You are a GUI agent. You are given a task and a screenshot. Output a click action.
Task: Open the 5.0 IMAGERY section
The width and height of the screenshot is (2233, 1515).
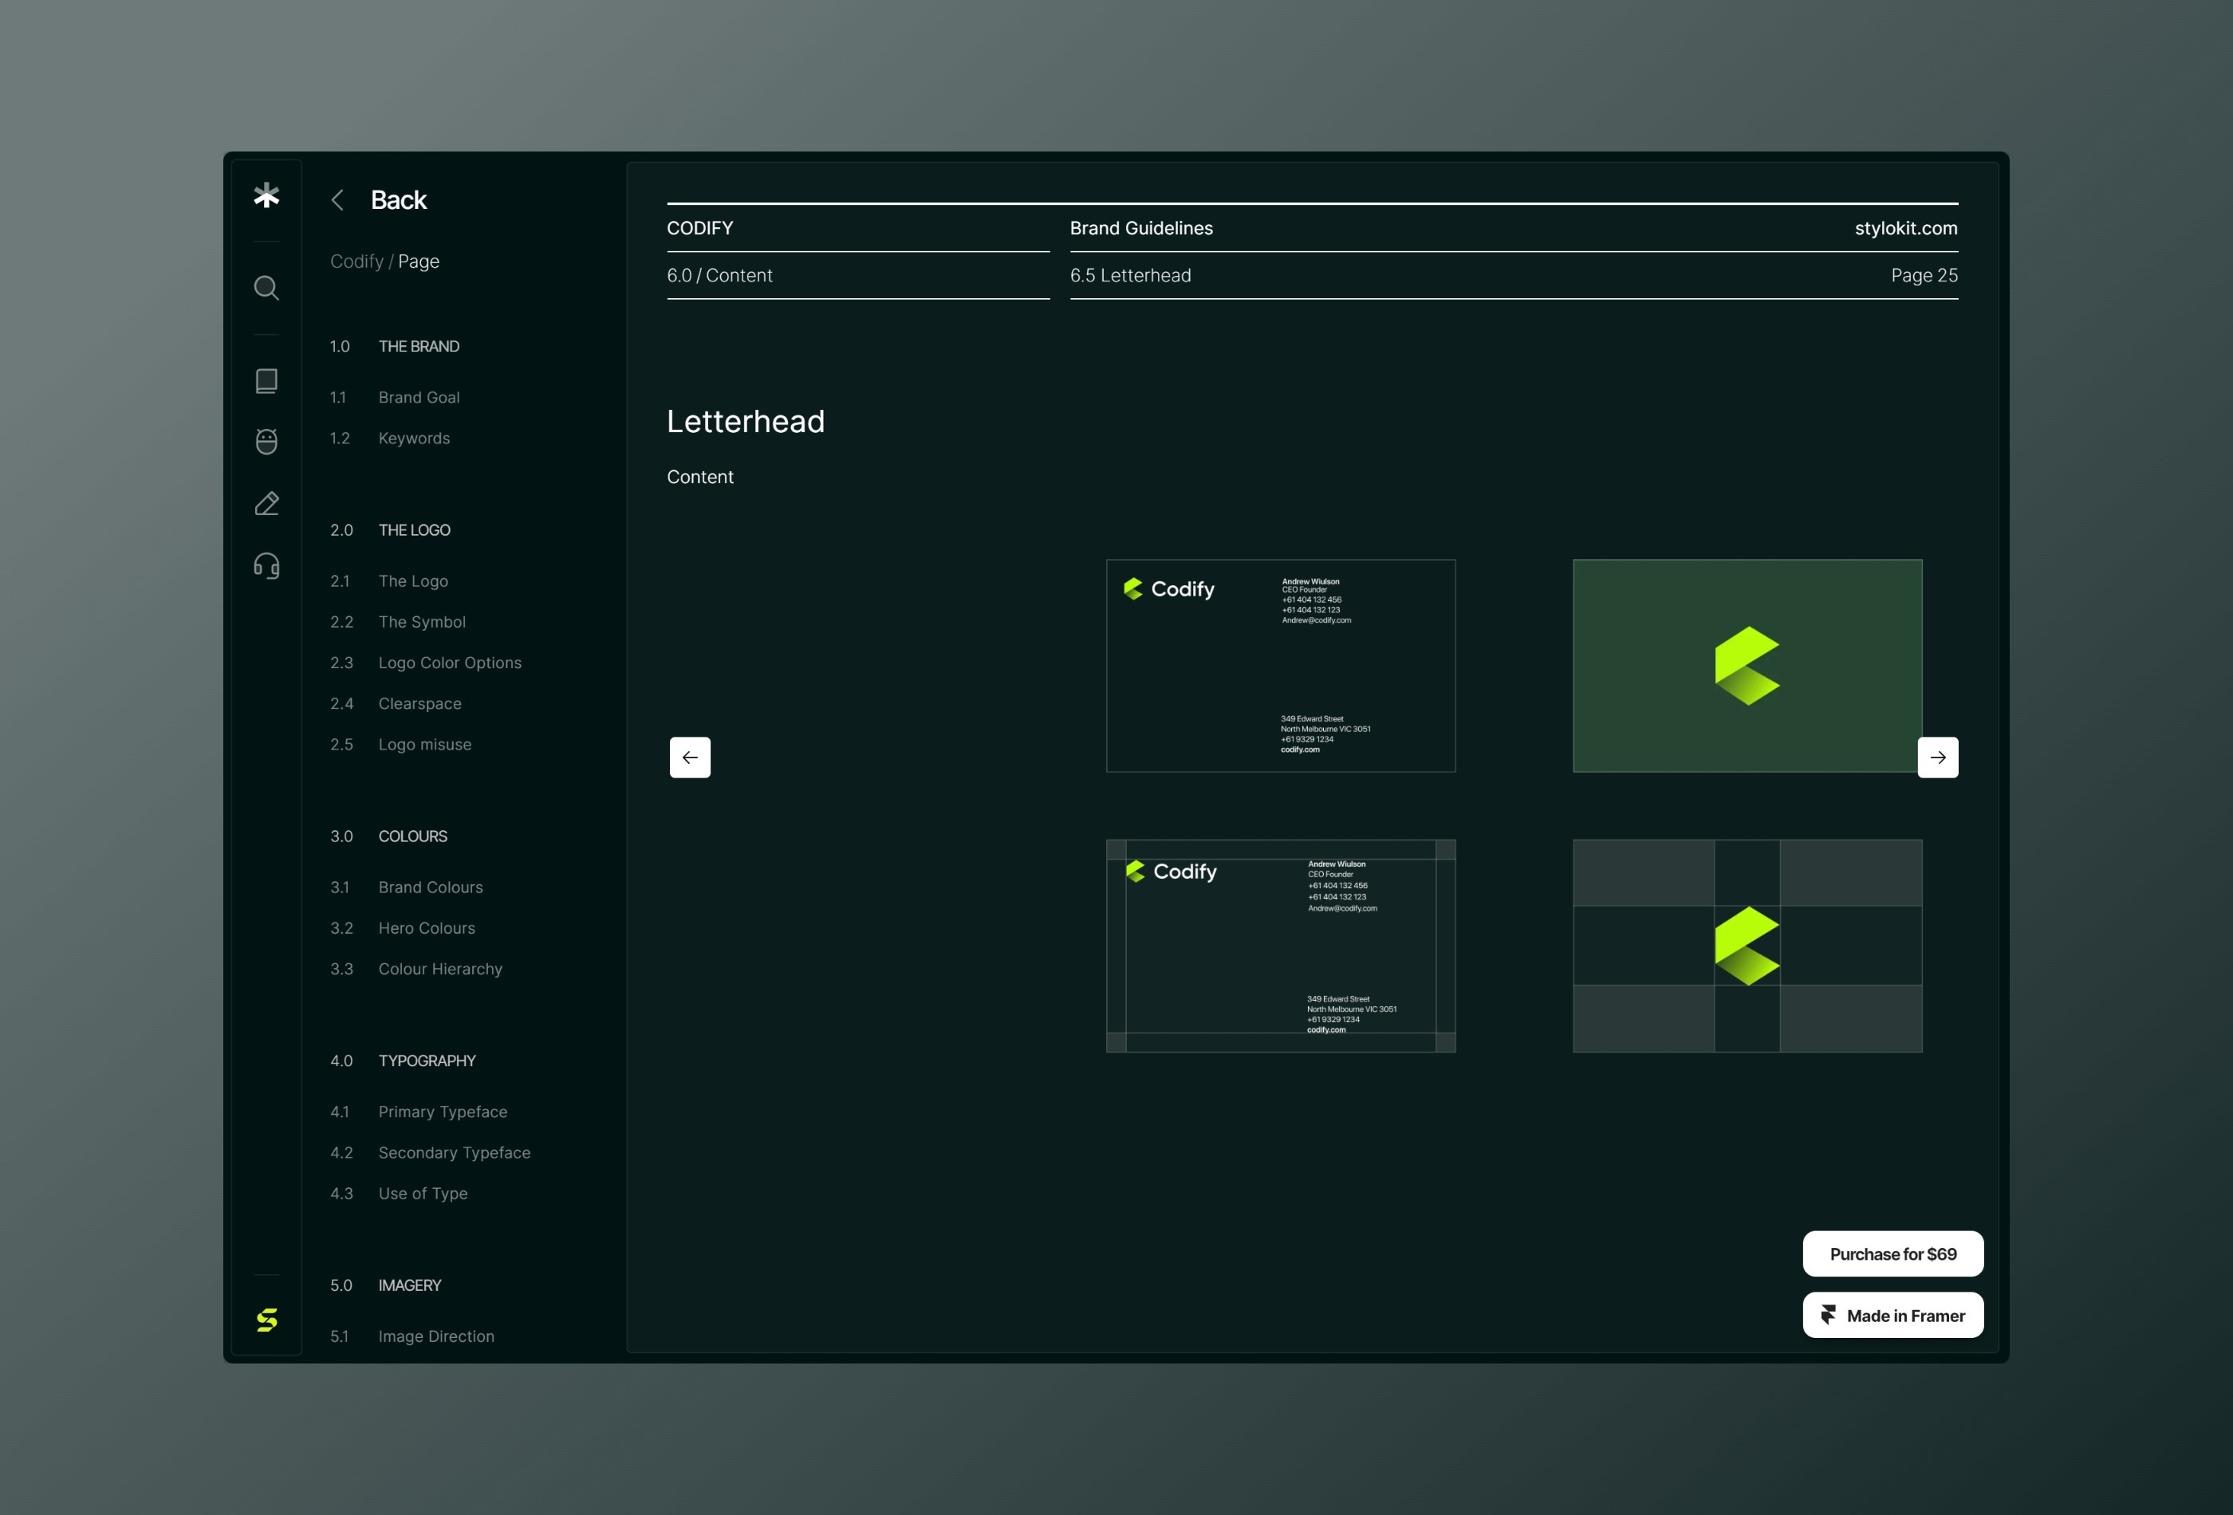point(409,1285)
